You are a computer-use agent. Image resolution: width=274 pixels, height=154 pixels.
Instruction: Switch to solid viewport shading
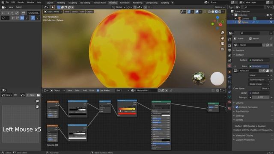click(x=213, y=12)
